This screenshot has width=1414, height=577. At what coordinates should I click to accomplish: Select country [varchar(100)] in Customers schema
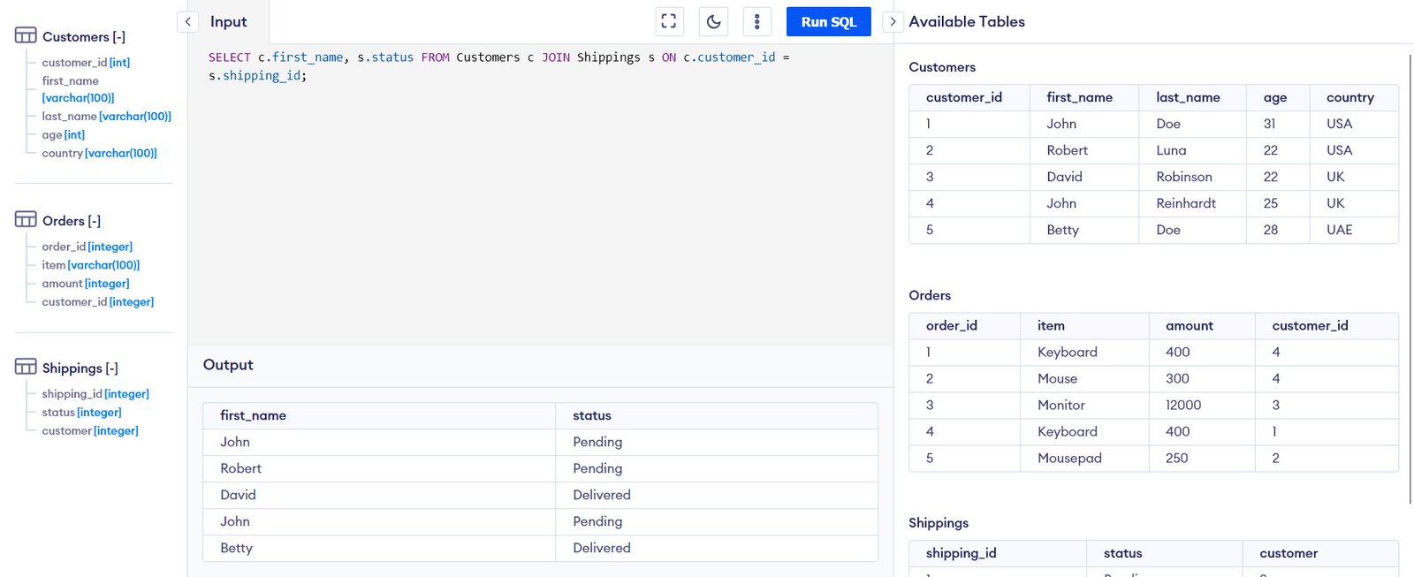[x=99, y=154]
